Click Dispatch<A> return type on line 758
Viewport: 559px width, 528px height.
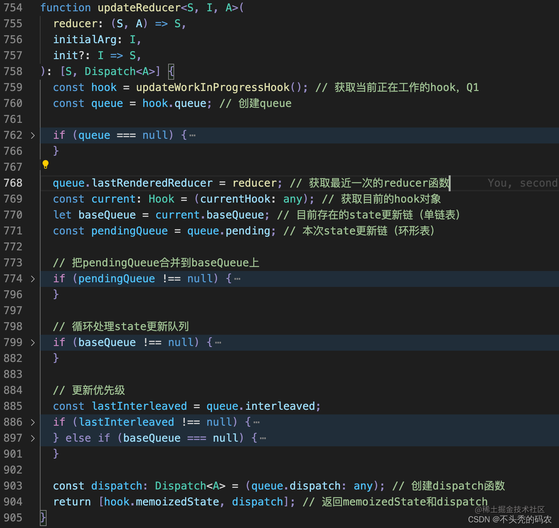click(120, 72)
